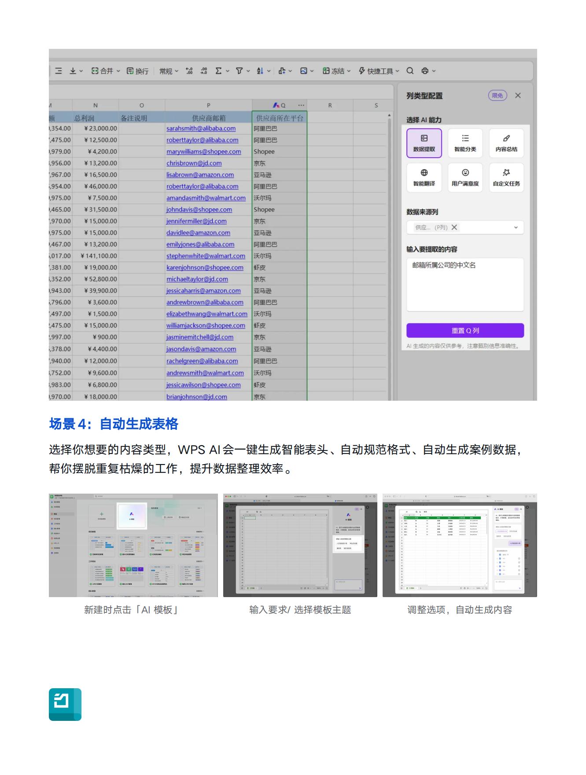
Task: Click the 供应商邮箱 header cell
Action: pyautogui.click(x=208, y=118)
